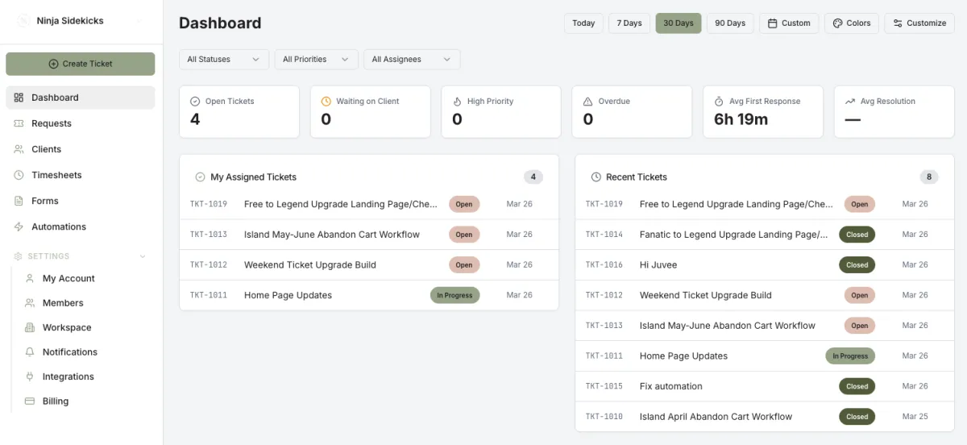Select the 30 Days range toggle
This screenshot has height=445, width=967.
point(679,23)
